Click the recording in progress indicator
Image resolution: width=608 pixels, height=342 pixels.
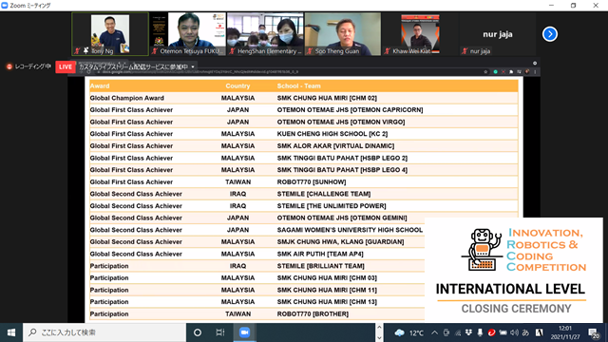click(x=28, y=66)
